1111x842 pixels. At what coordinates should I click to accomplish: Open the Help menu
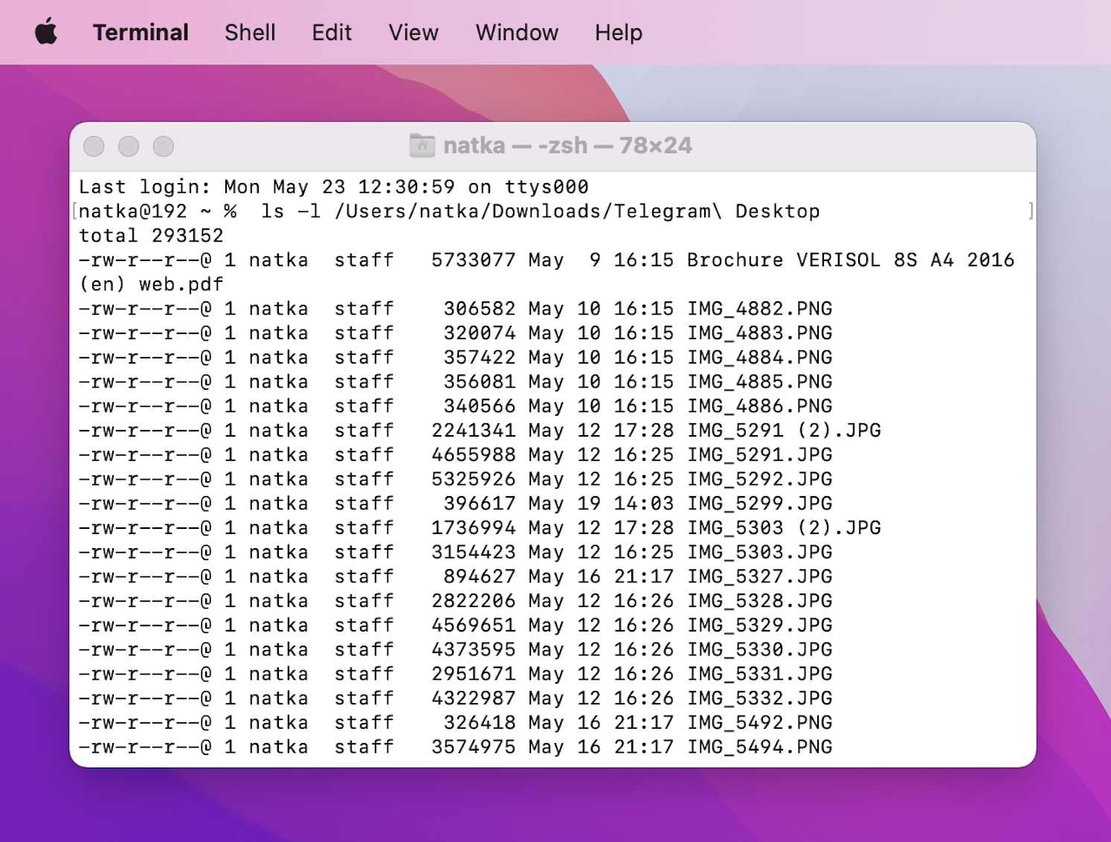tap(618, 33)
